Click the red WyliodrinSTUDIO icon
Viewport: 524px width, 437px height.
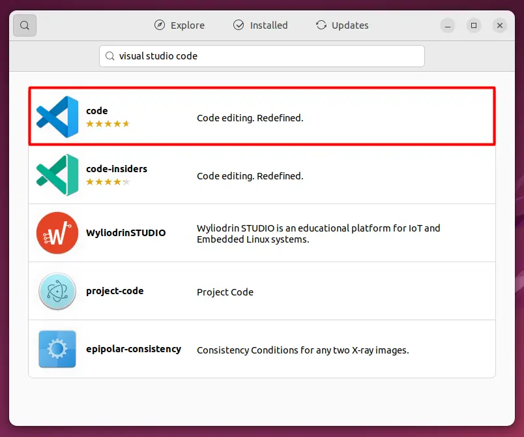click(57, 233)
